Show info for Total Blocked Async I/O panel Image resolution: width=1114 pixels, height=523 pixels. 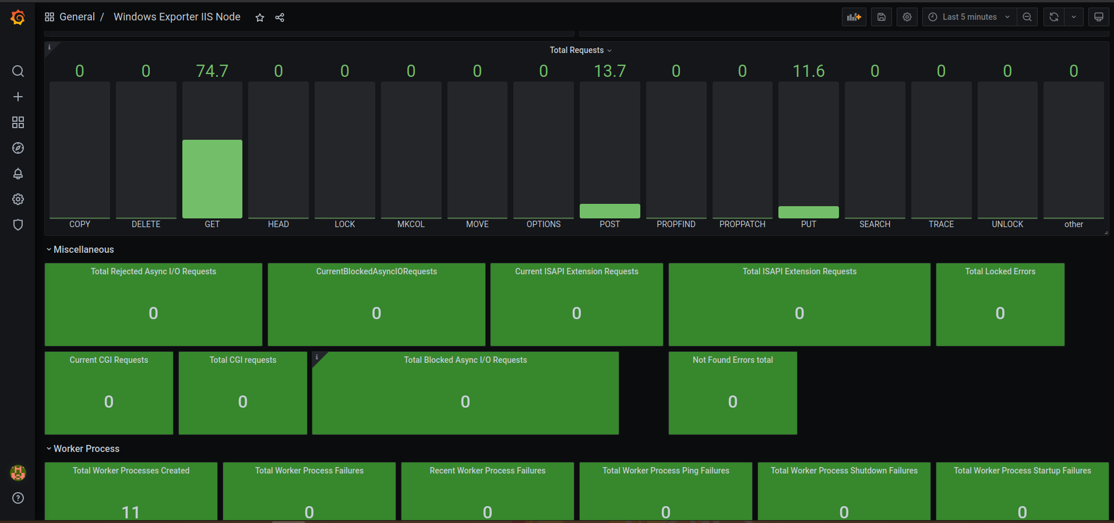click(317, 357)
